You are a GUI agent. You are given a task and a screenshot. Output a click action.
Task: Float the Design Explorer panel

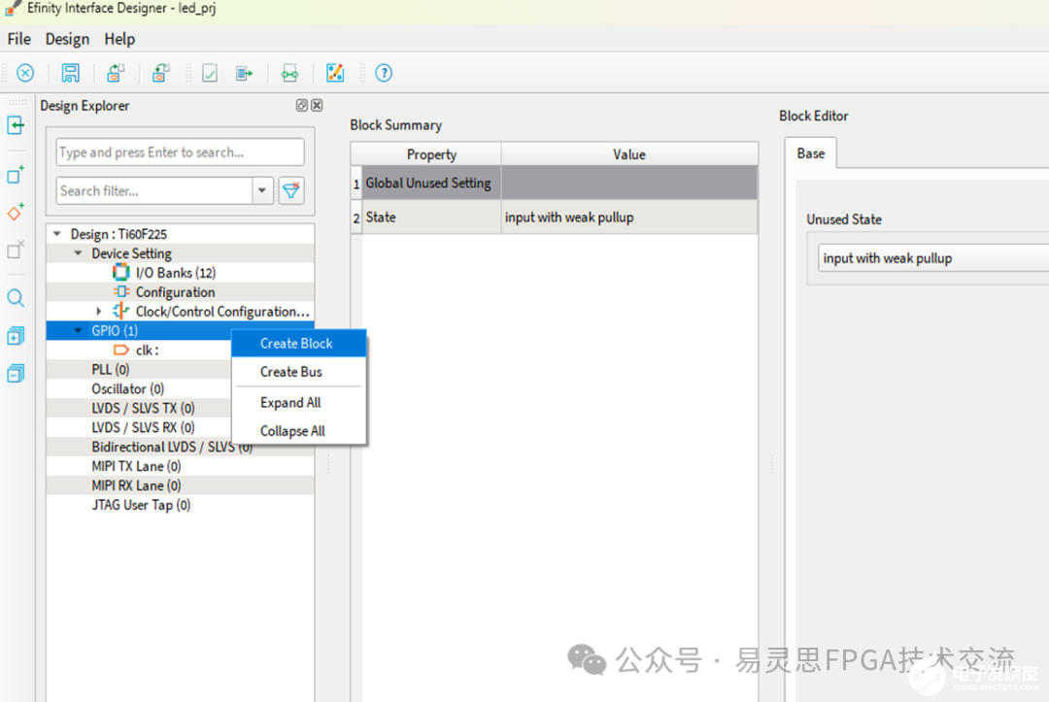(x=302, y=106)
